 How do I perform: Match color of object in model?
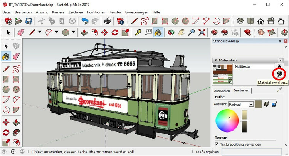click(x=266, y=104)
